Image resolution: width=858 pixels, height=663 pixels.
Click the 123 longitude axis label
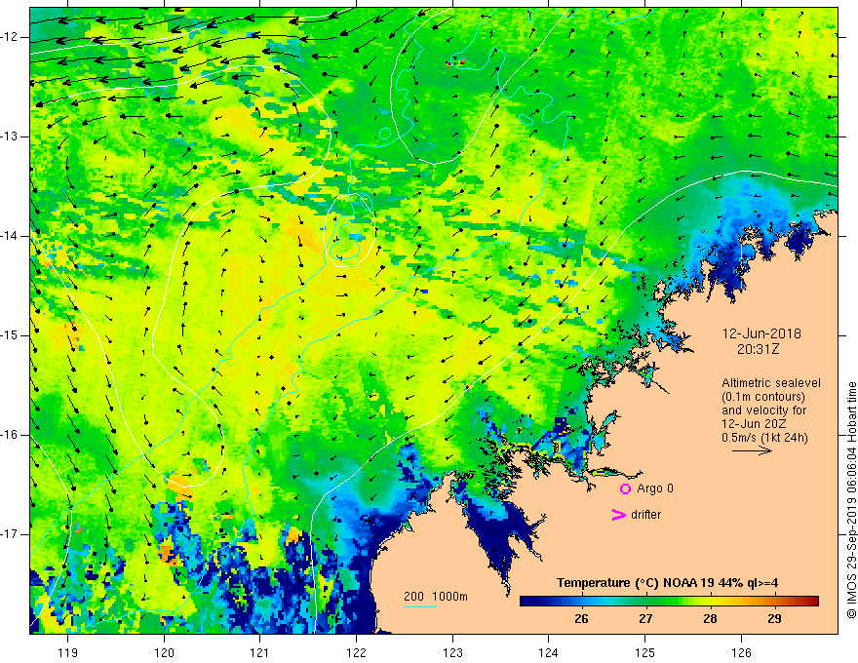(x=452, y=652)
